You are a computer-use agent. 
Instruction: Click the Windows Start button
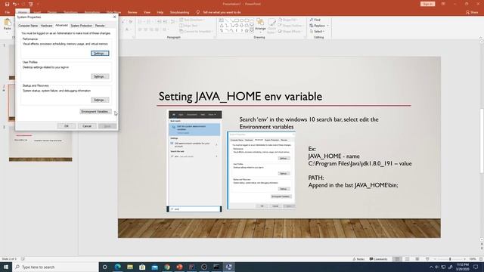pyautogui.click(x=6, y=267)
